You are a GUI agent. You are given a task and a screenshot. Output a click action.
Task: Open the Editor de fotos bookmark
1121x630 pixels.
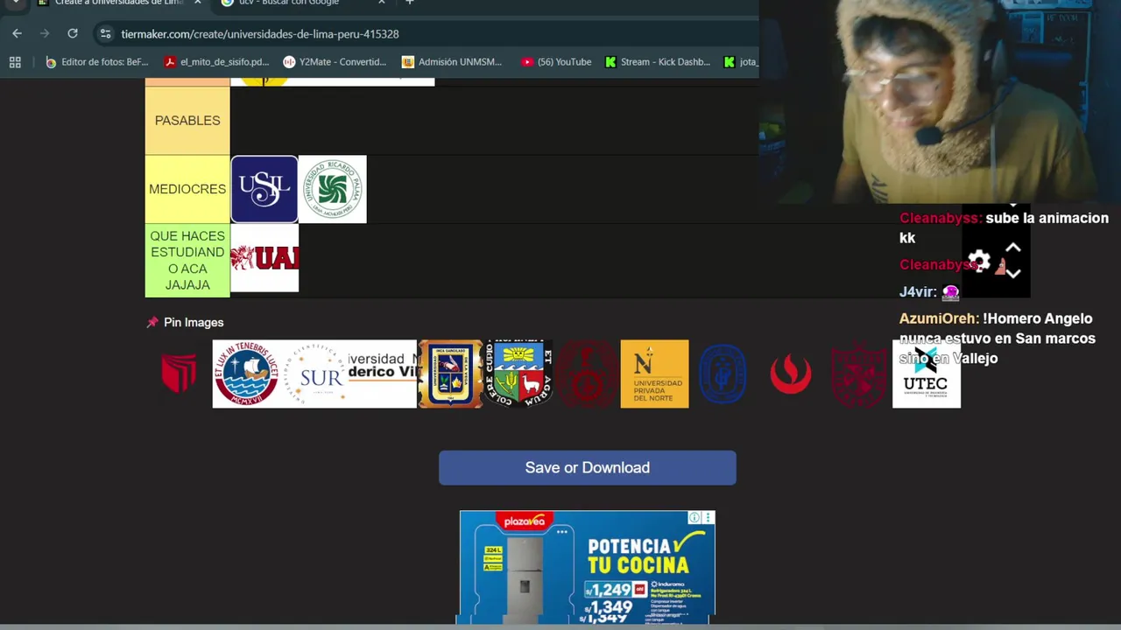(x=97, y=62)
